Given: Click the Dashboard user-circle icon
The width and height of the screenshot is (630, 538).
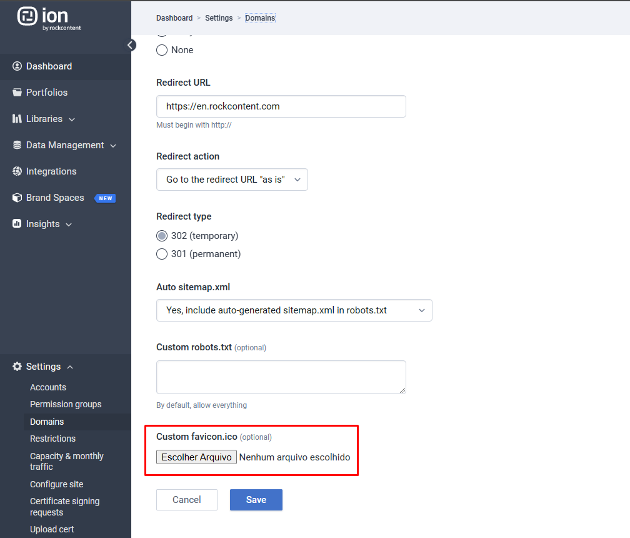Looking at the screenshot, I should 17,66.
